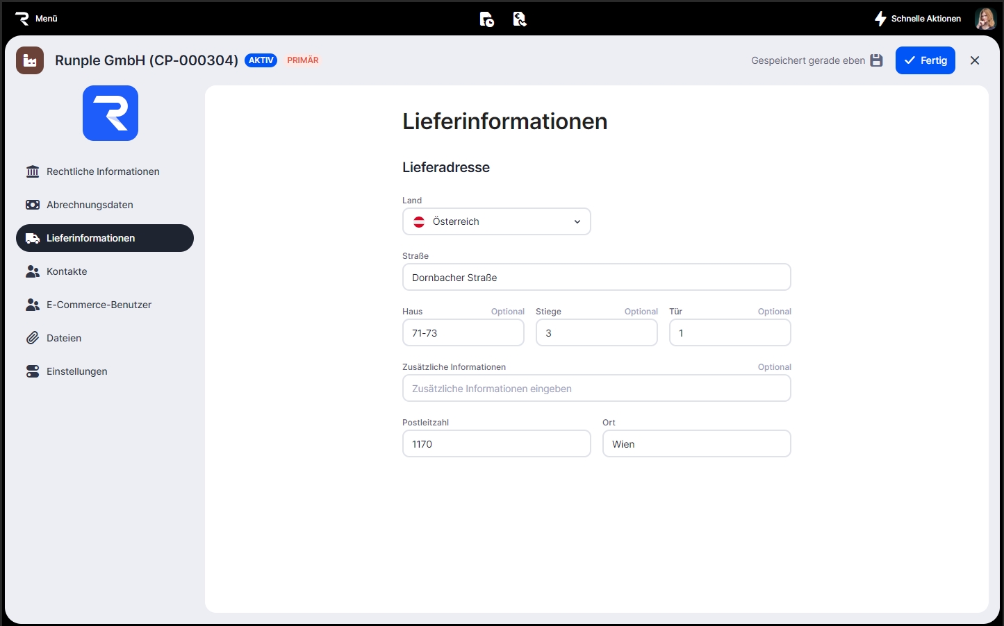Focus the Zusätzliche Informationen field

pyautogui.click(x=596, y=389)
